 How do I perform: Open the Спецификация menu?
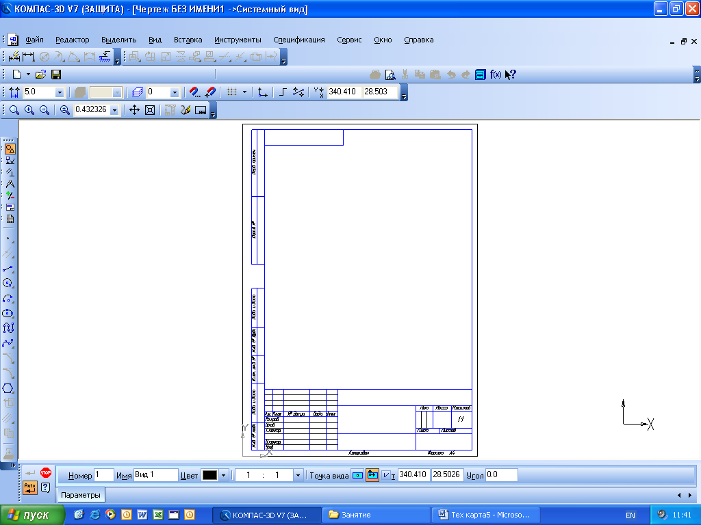coord(299,40)
